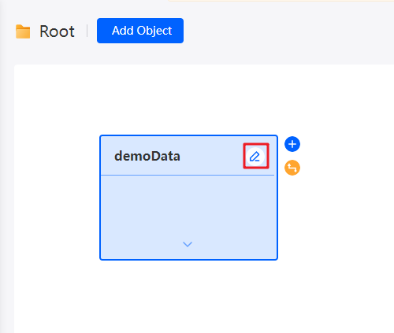Open the orange link-objects circle button

coord(292,168)
